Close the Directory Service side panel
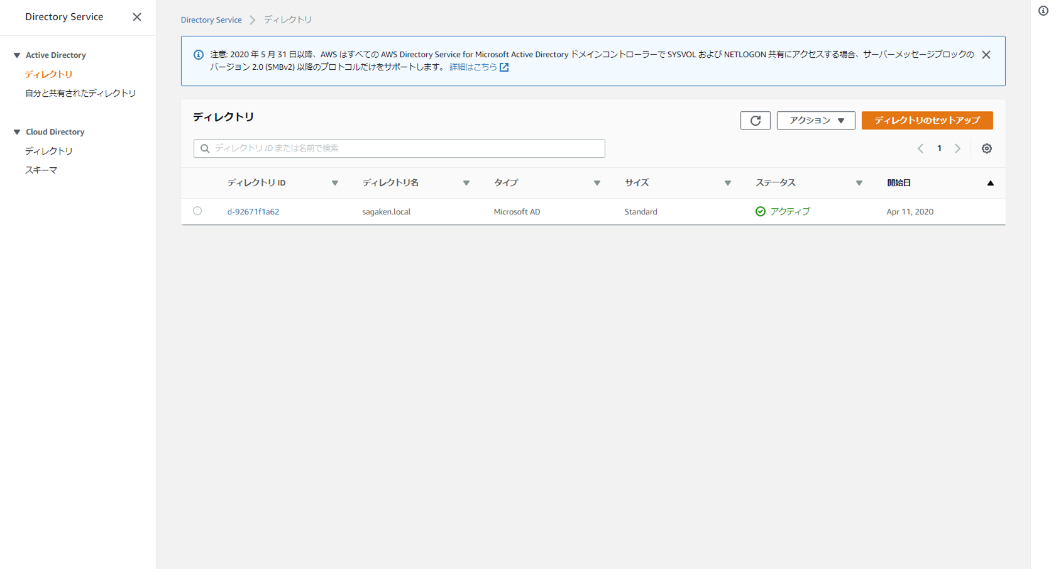Viewport: 1056px width, 569px height. [137, 17]
